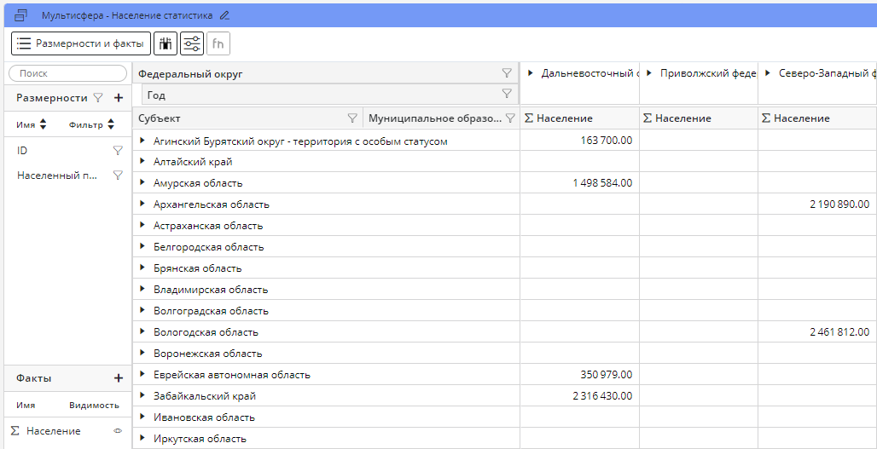The image size is (877, 449).
Task: Open the sliders settings icon in toolbar
Action: [x=192, y=43]
